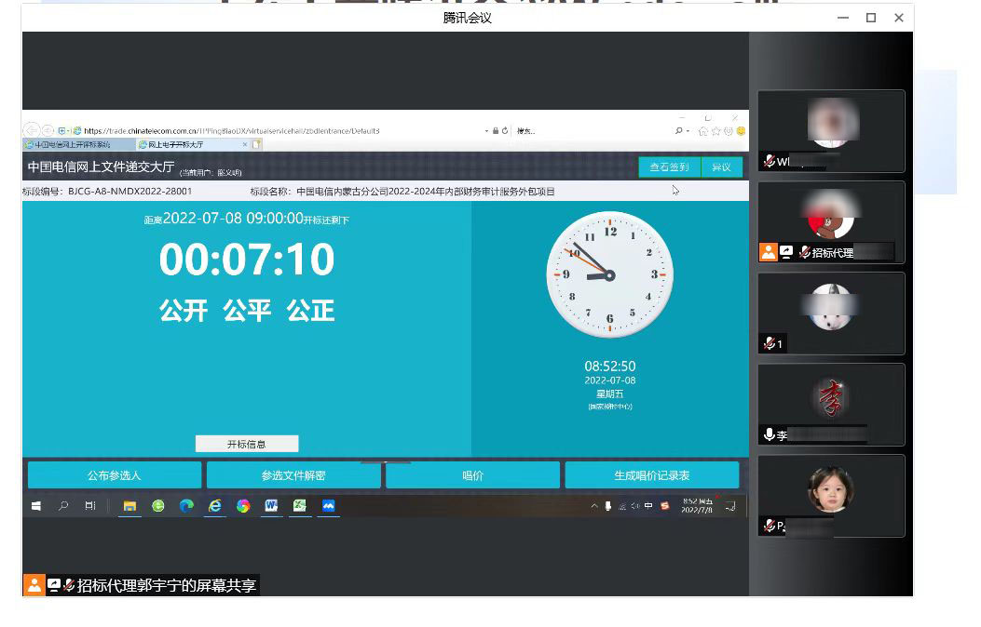Viewport: 981px width, 627px height.
Task: Click the 中国电信网上文件递交大厅 heading
Action: pyautogui.click(x=101, y=167)
